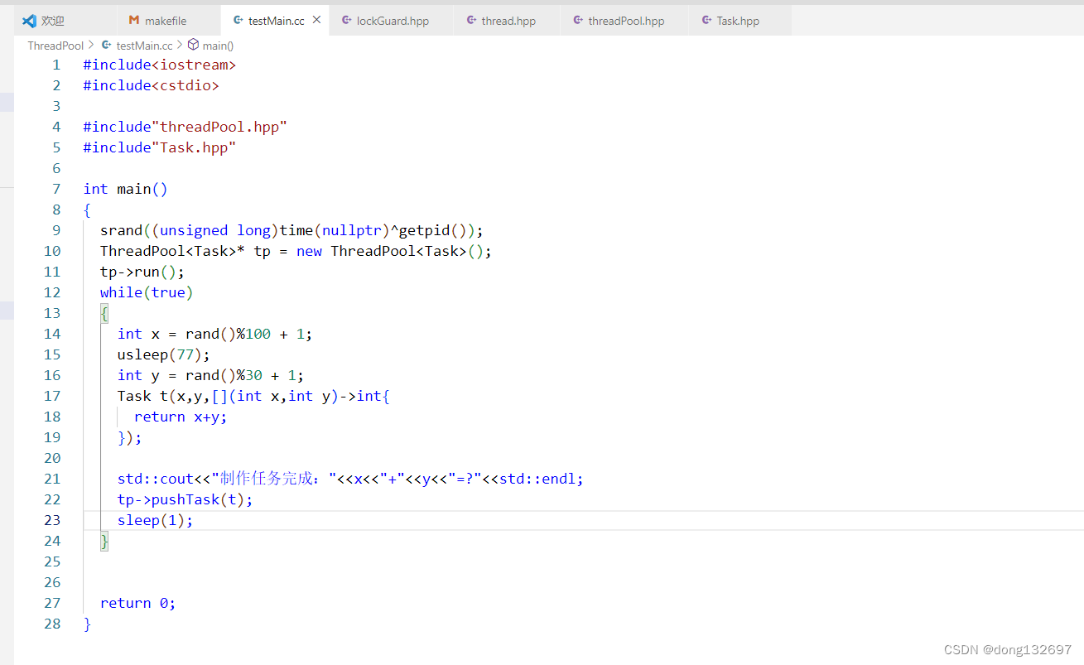Click the Task t(x,y,[] lambda line

(253, 396)
